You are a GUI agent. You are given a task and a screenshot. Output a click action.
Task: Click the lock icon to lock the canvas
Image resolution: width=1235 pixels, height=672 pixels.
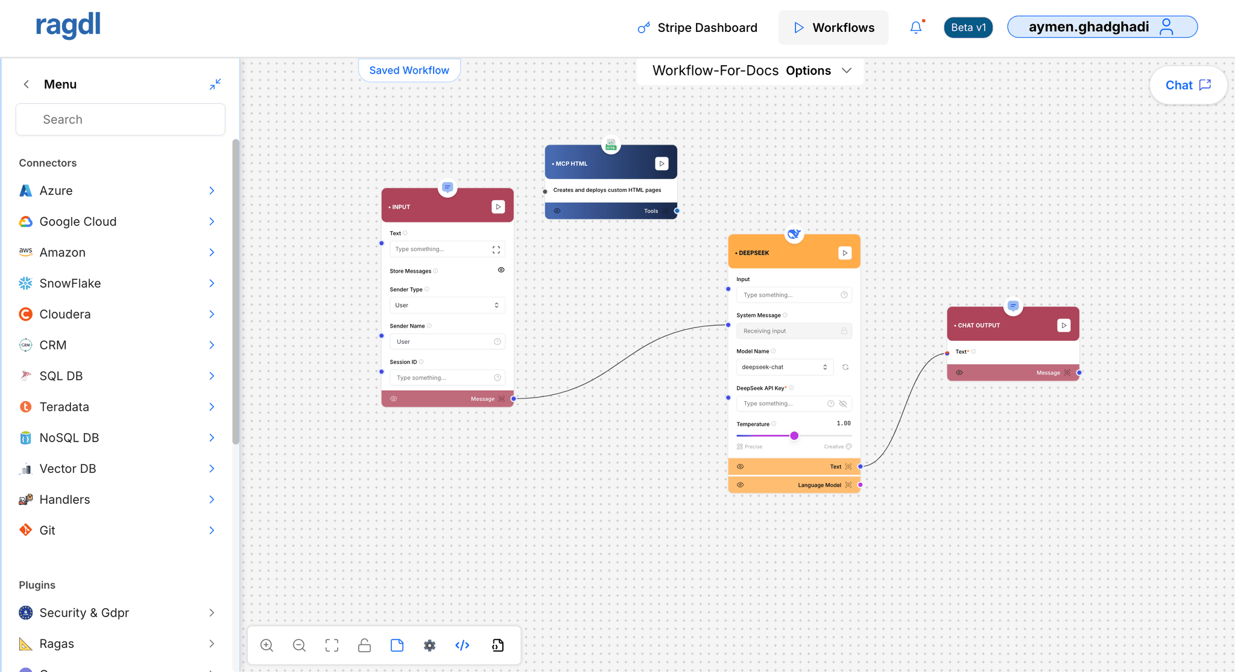tap(364, 645)
